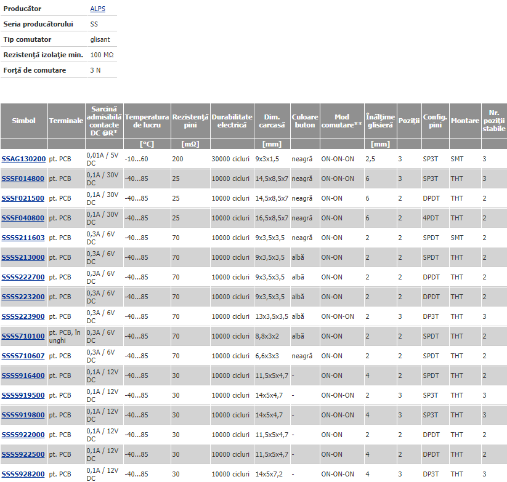Select the '100 MΩ' insulation resistance value

point(102,55)
